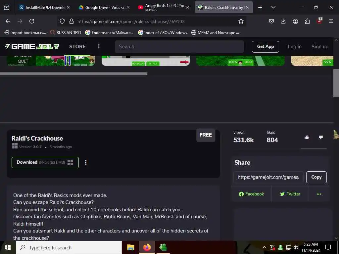Screen dimensions: 339x254
Task: Click the Firefox taskbar icon
Action: pyautogui.click(x=147, y=247)
